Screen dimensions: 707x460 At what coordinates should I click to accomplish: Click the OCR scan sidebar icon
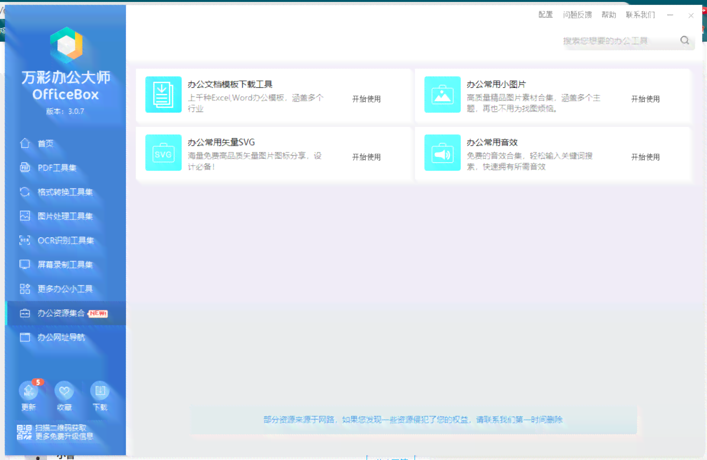25,240
